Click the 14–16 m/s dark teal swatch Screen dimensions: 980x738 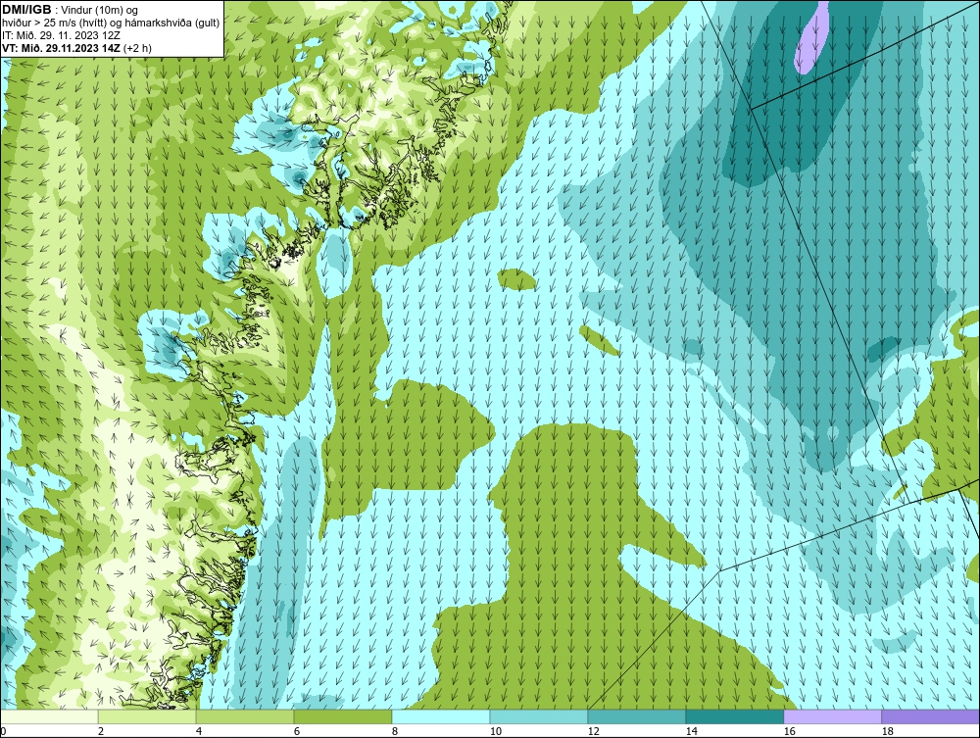pos(734,716)
